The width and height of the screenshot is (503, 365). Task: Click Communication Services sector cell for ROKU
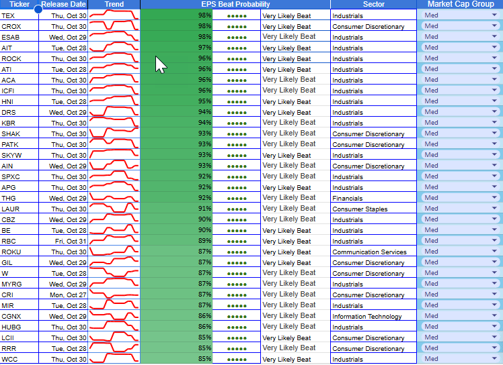(374, 252)
